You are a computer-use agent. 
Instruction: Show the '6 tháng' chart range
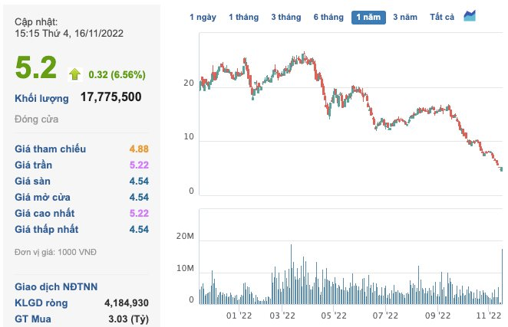pyautogui.click(x=328, y=17)
